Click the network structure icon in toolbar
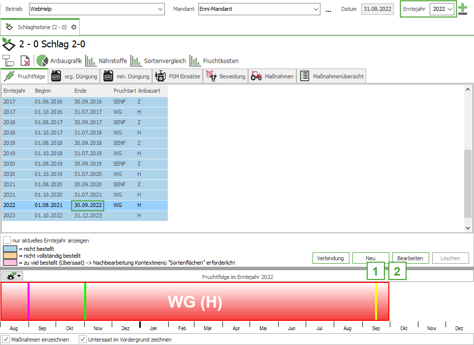Image resolution: width=474 pixels, height=345 pixels. point(8,61)
